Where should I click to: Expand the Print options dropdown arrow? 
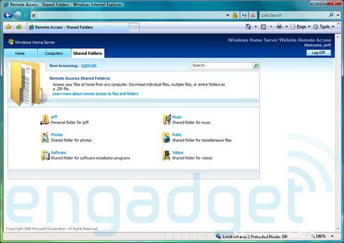pos(286,27)
